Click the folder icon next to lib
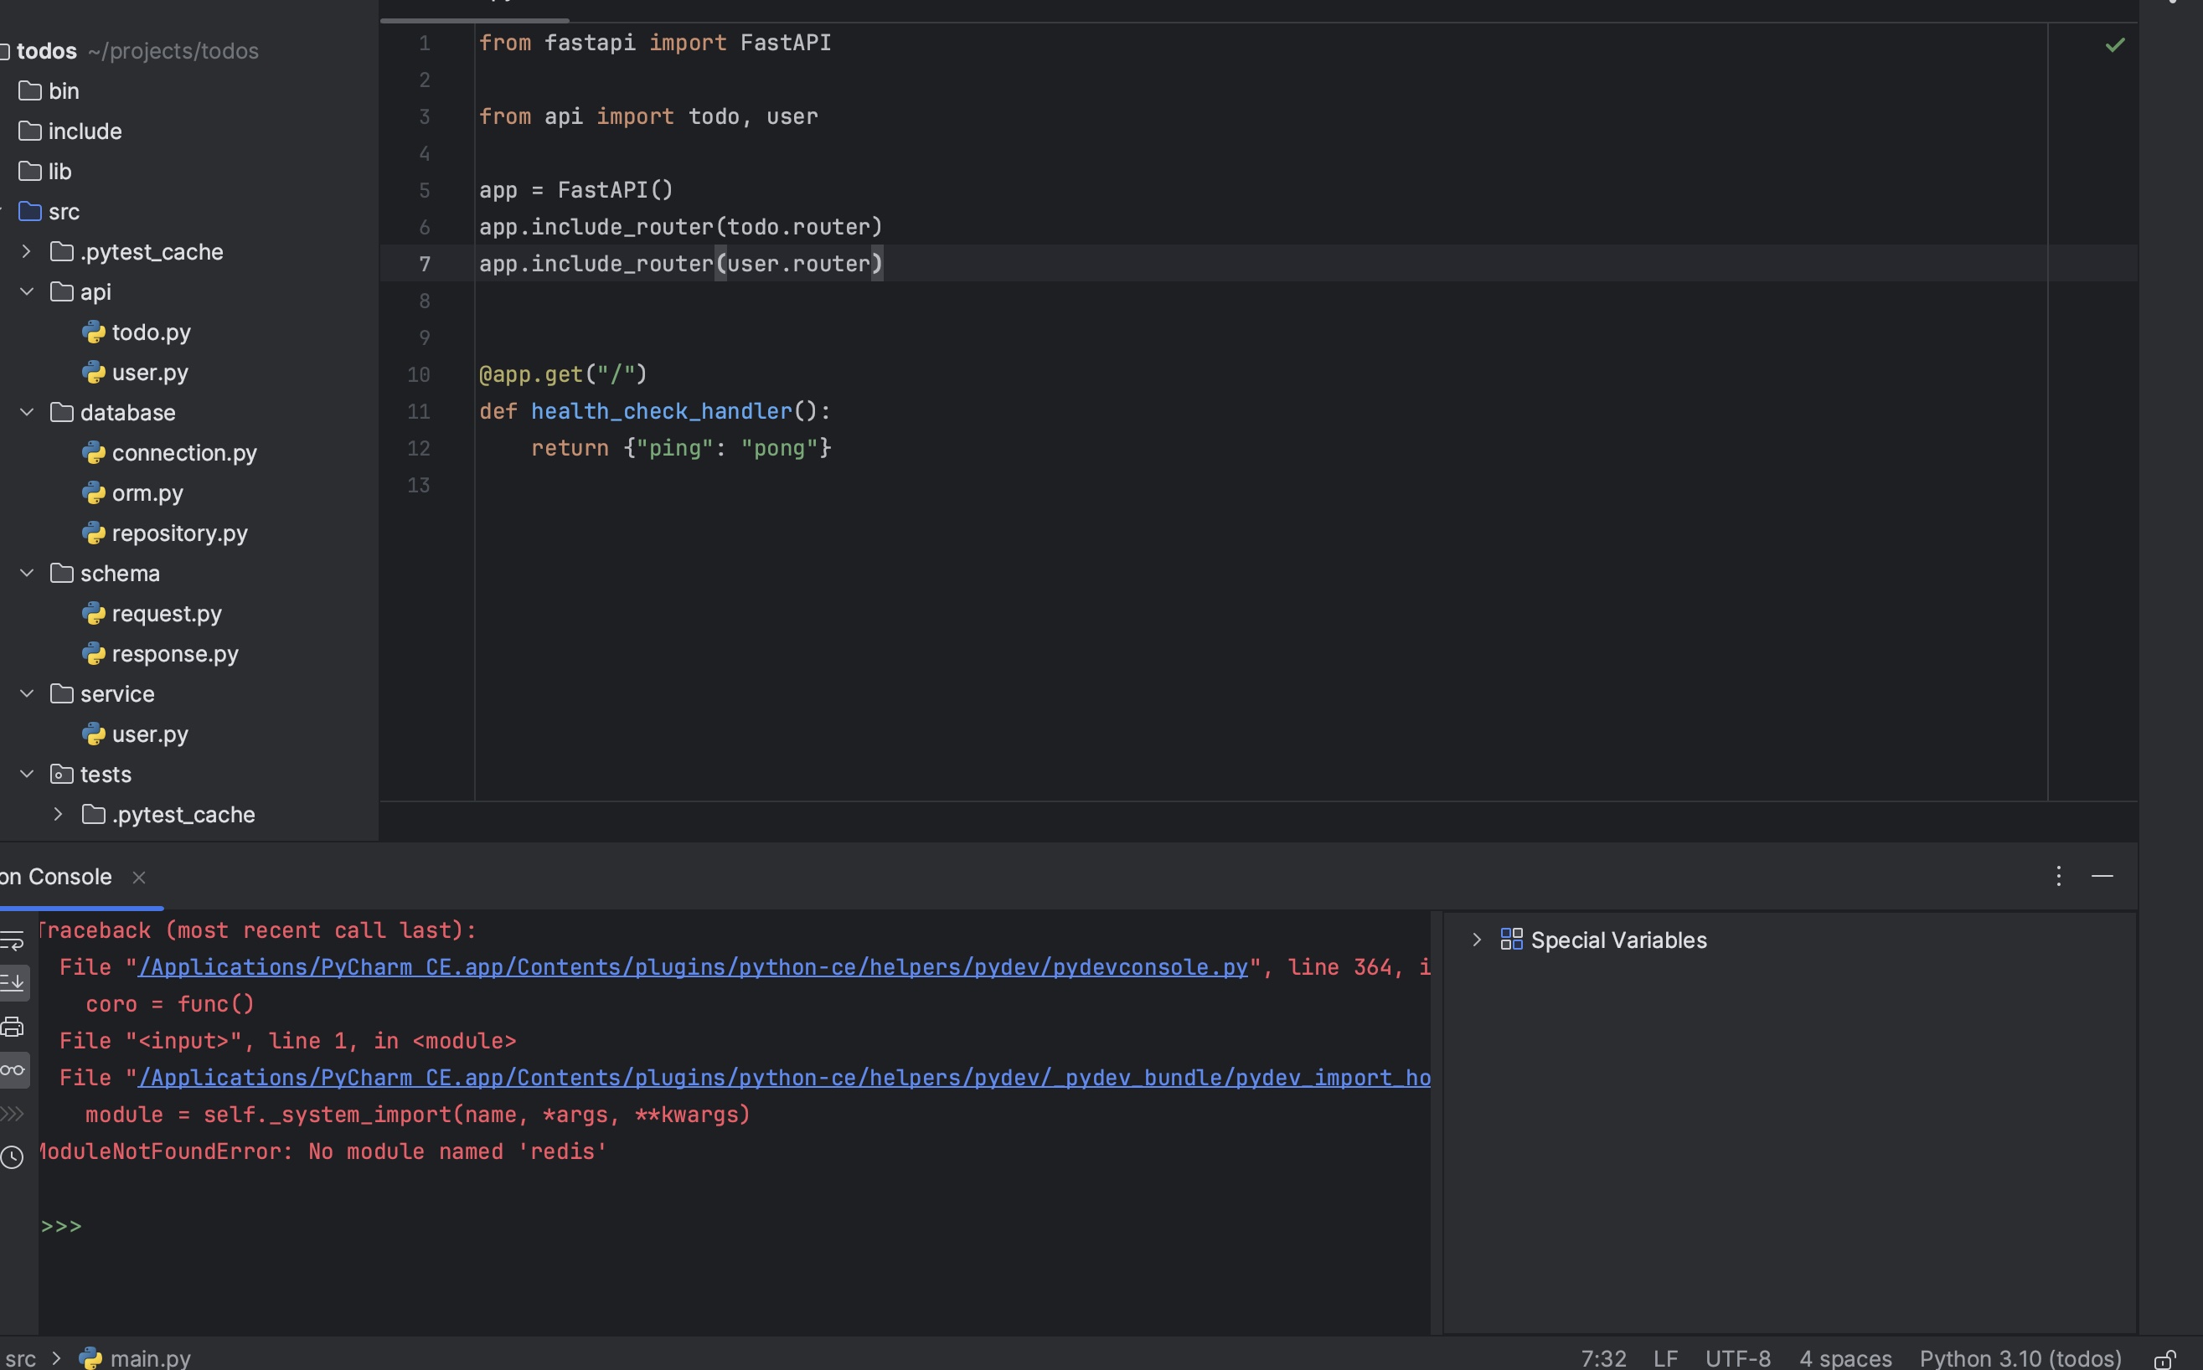The image size is (2203, 1370). tap(30, 171)
